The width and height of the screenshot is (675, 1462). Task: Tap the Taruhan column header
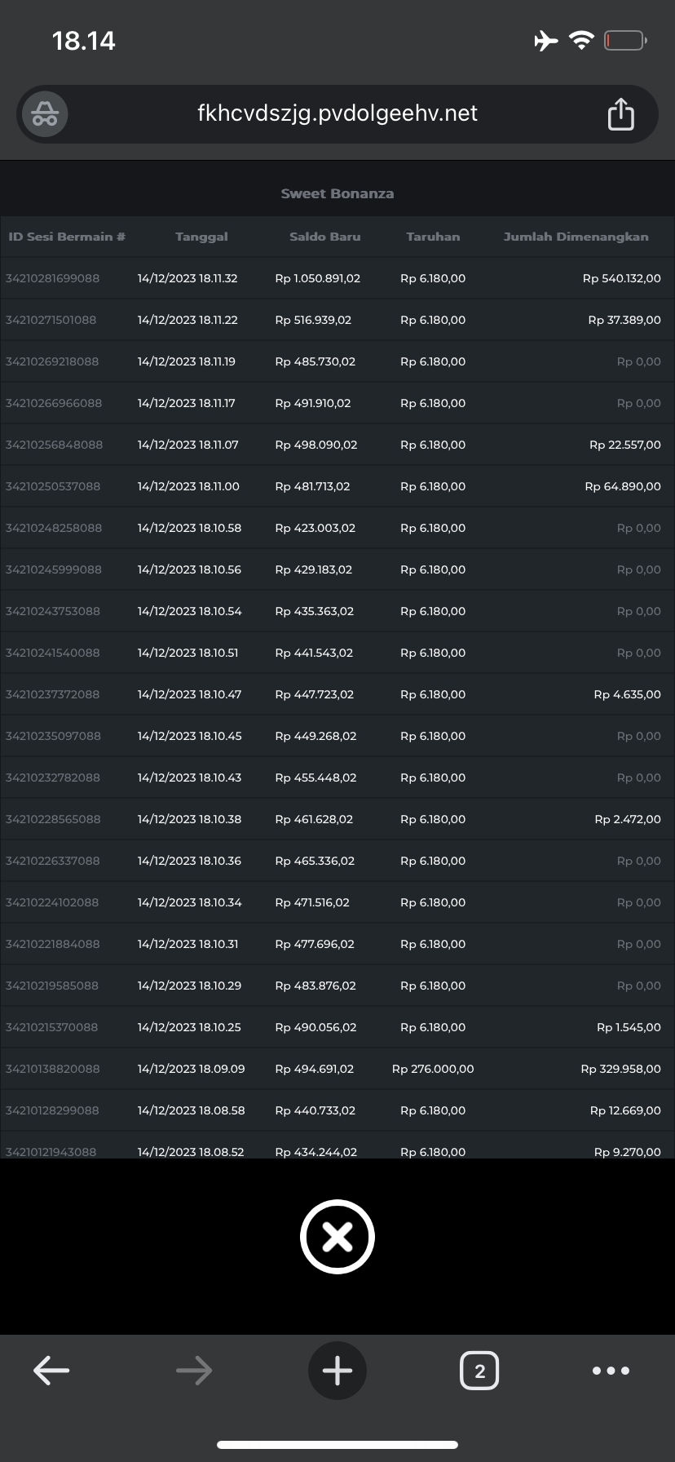[433, 237]
